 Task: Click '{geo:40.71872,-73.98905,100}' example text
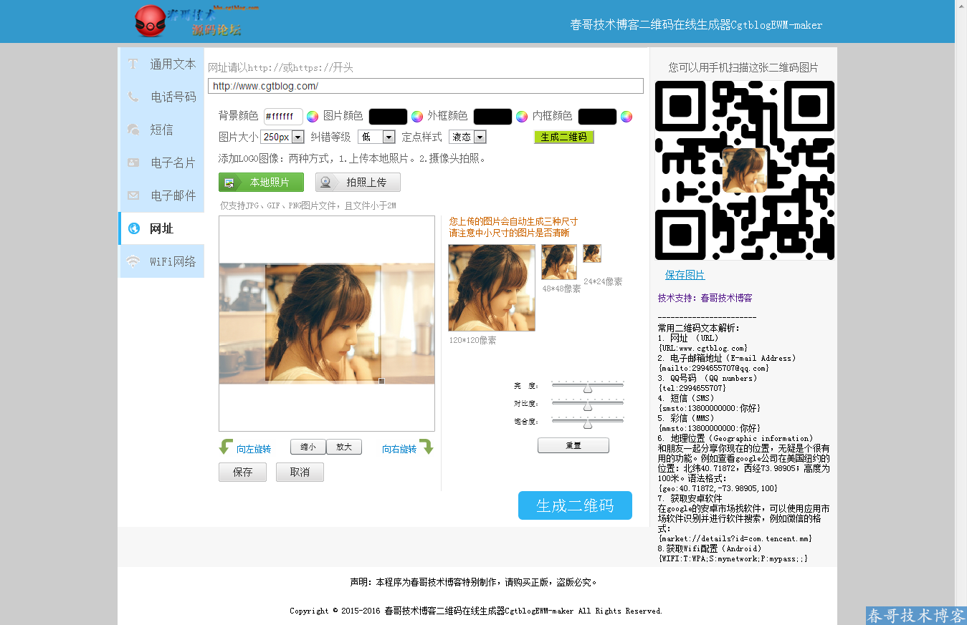[718, 488]
